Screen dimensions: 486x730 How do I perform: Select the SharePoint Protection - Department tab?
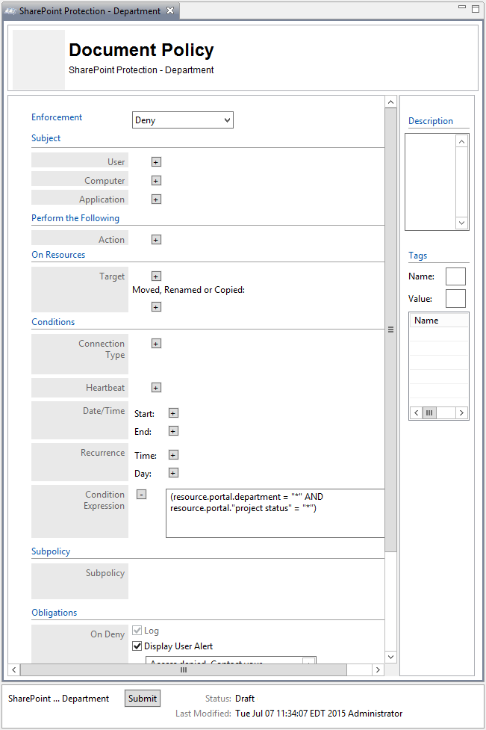[x=90, y=10]
